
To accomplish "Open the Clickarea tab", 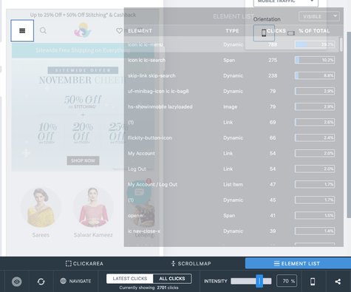I will click(x=84, y=263).
